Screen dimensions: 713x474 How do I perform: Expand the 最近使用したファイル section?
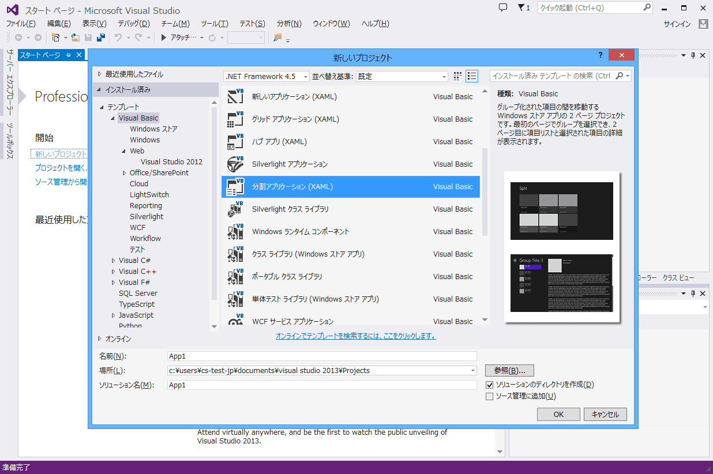pos(100,74)
